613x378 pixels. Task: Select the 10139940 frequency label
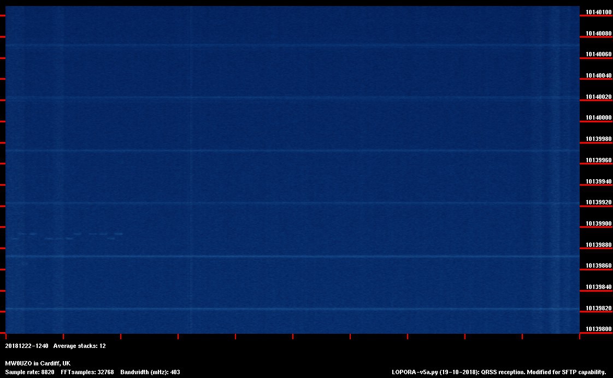(598, 181)
